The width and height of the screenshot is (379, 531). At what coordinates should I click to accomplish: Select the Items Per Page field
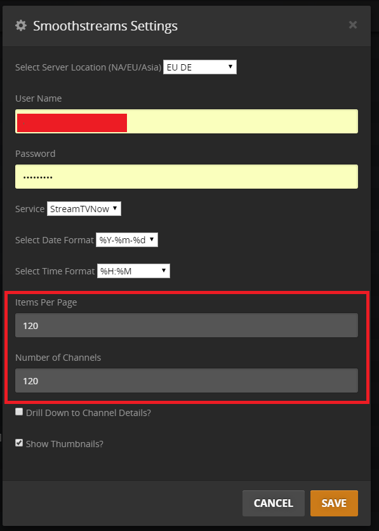[x=187, y=325]
